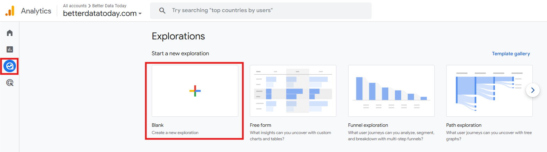
Task: Open the betterdatatoday.com property dropdown
Action: click(102, 13)
